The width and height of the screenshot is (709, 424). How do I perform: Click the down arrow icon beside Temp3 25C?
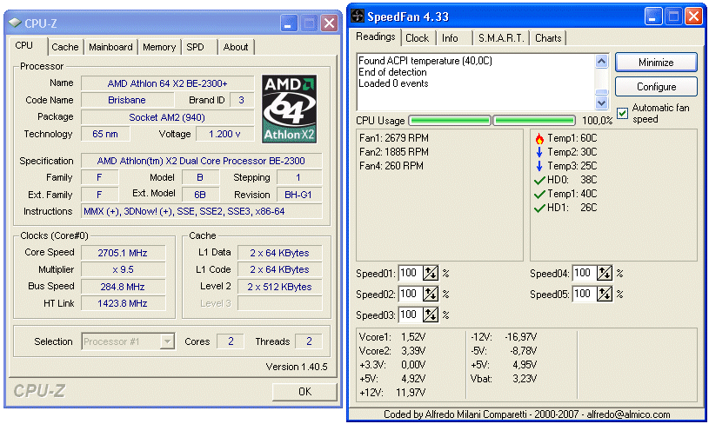pyautogui.click(x=539, y=166)
